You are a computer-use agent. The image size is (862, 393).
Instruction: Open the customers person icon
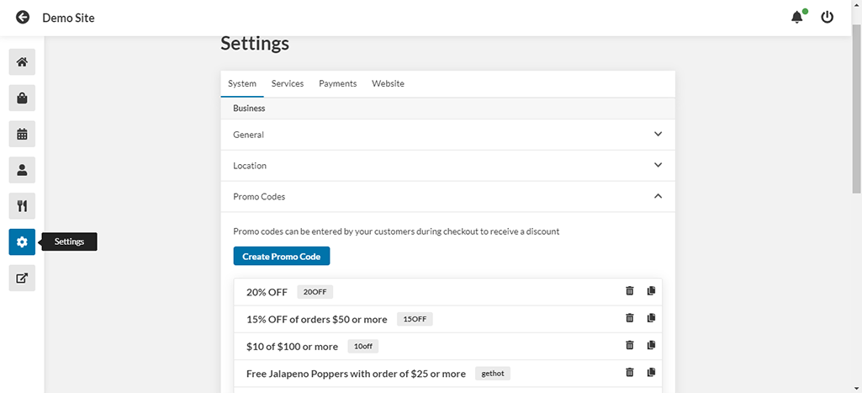22,170
